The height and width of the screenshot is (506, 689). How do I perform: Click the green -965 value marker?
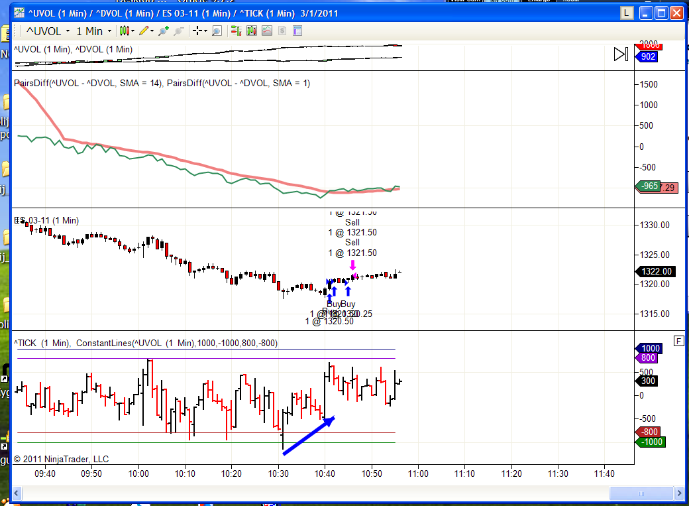tap(648, 186)
